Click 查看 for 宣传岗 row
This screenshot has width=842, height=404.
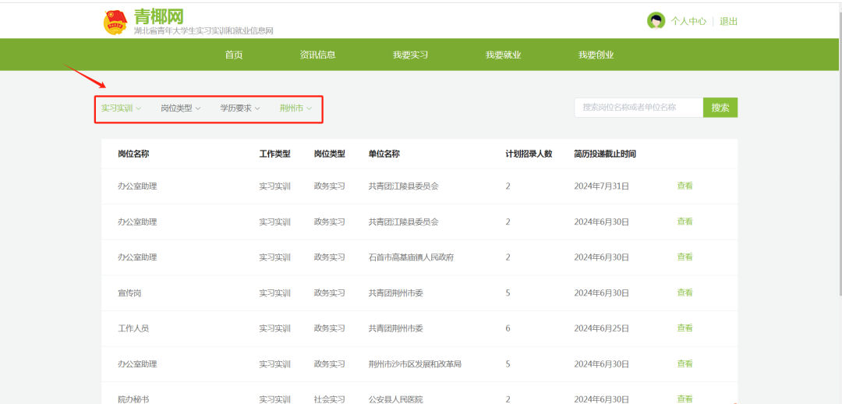[685, 292]
